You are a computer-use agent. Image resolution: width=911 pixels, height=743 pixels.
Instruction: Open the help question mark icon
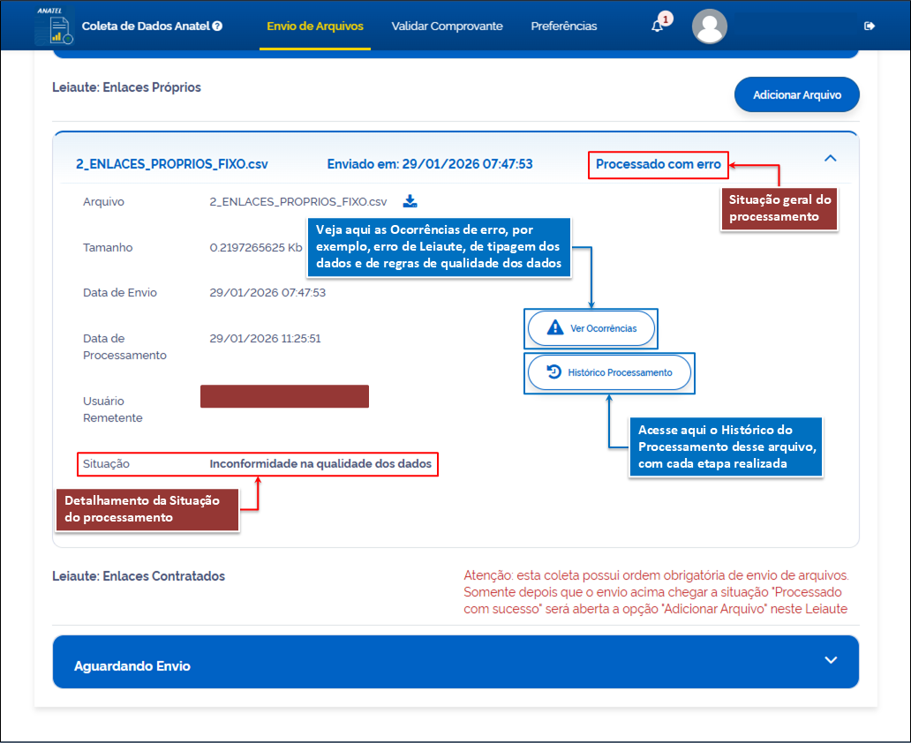coord(217,26)
